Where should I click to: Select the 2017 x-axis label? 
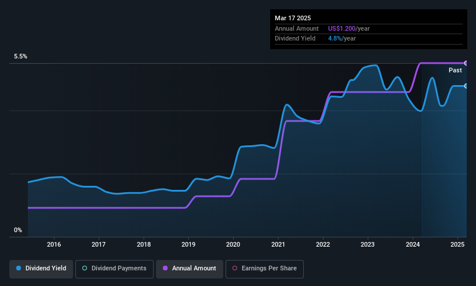(x=99, y=244)
